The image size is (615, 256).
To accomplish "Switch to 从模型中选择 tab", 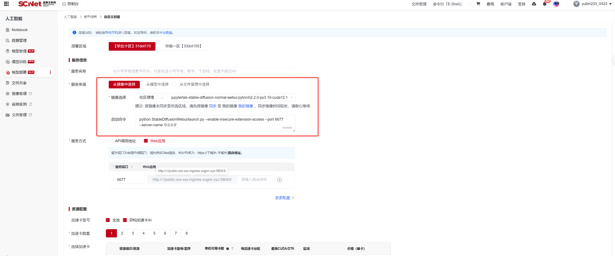I will click(158, 84).
